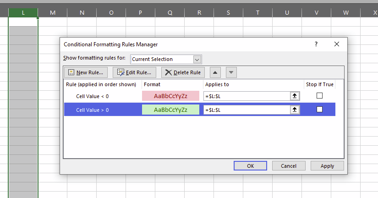Delete the selected rule
The width and height of the screenshot is (378, 198).
[x=183, y=72]
